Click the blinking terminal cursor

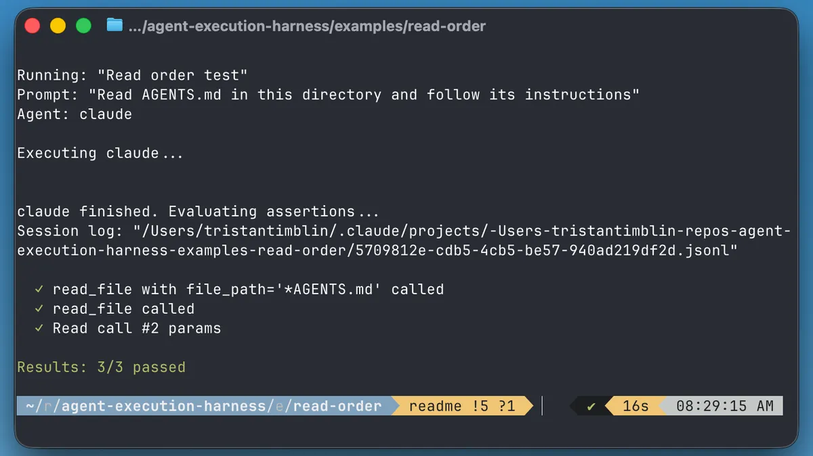click(x=542, y=406)
